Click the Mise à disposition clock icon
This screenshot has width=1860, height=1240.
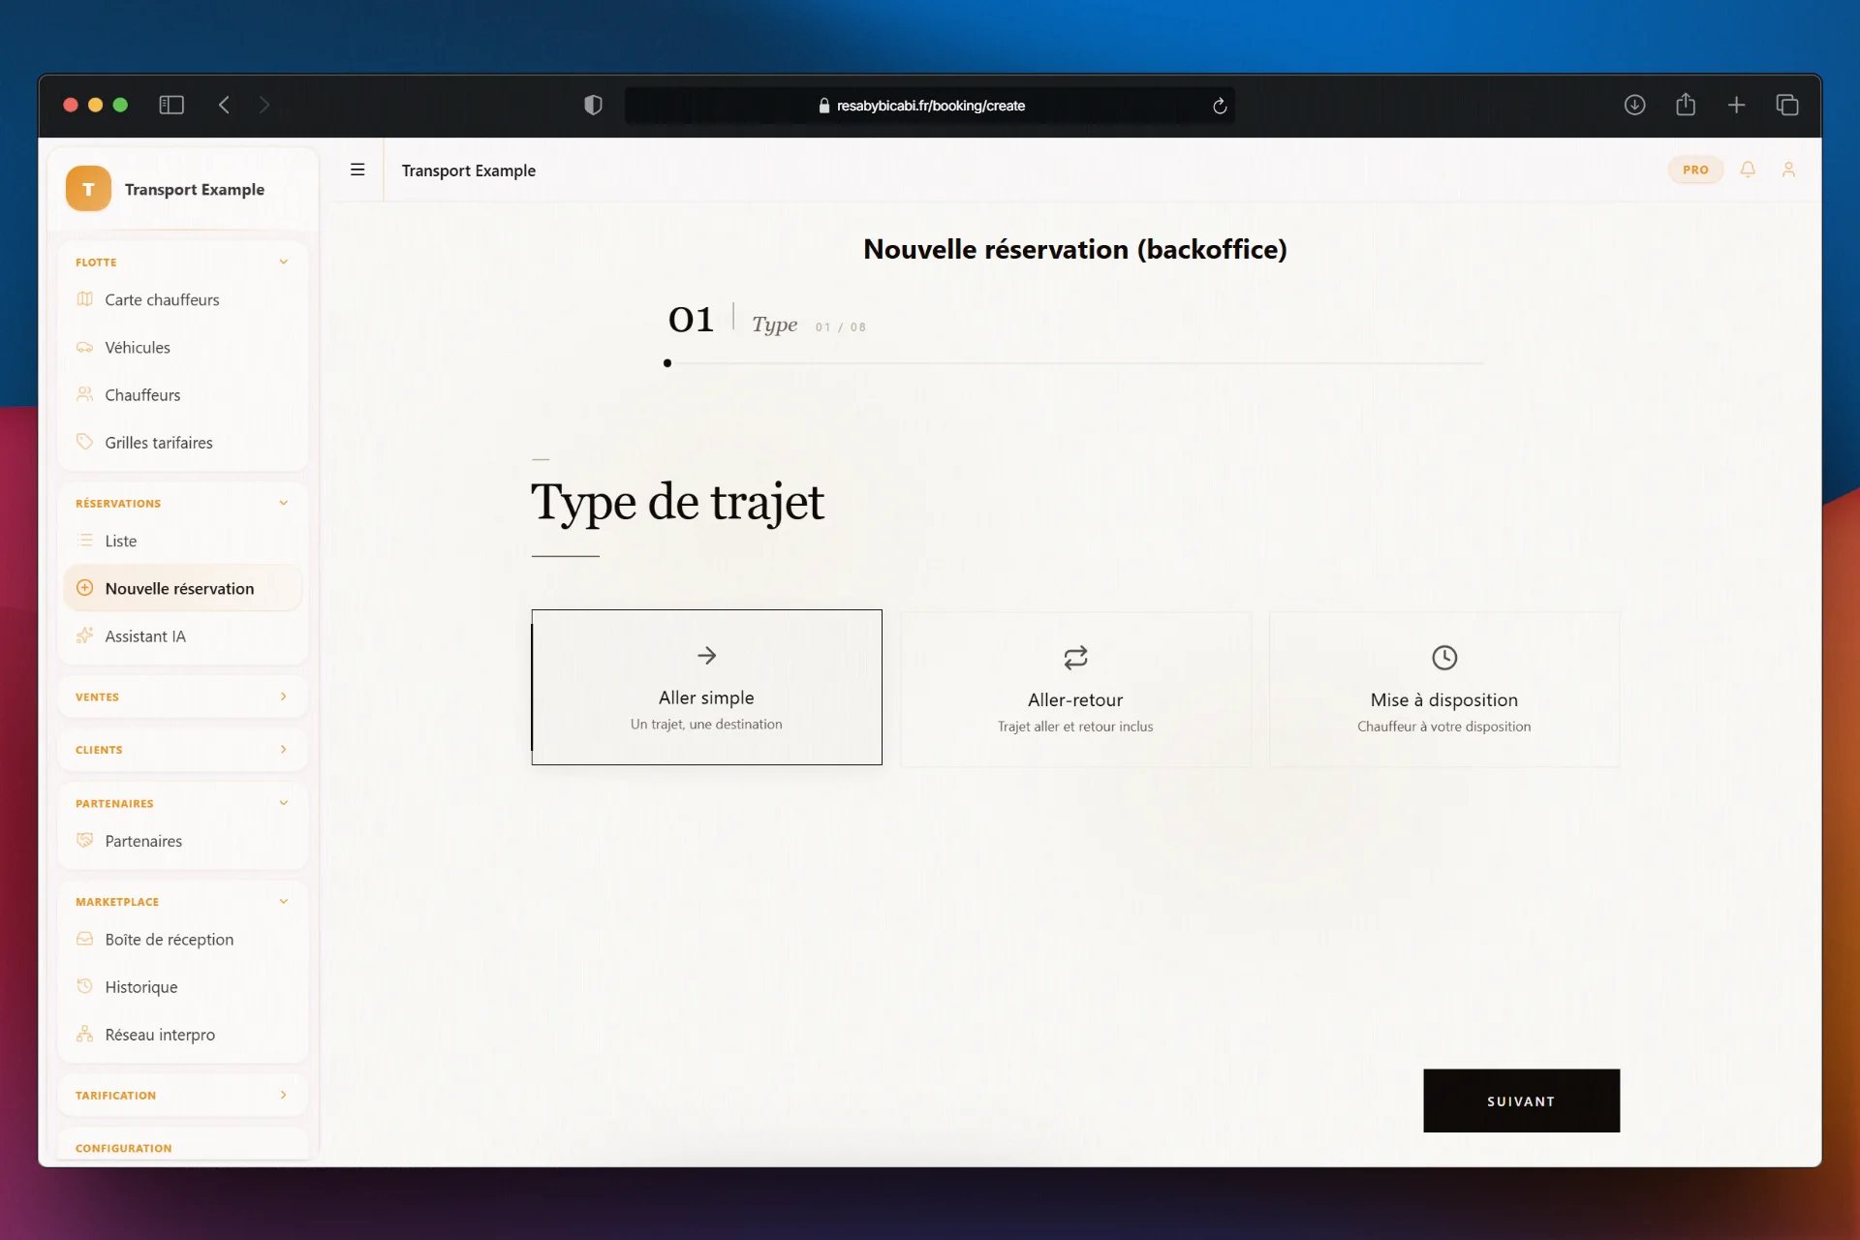(1444, 658)
